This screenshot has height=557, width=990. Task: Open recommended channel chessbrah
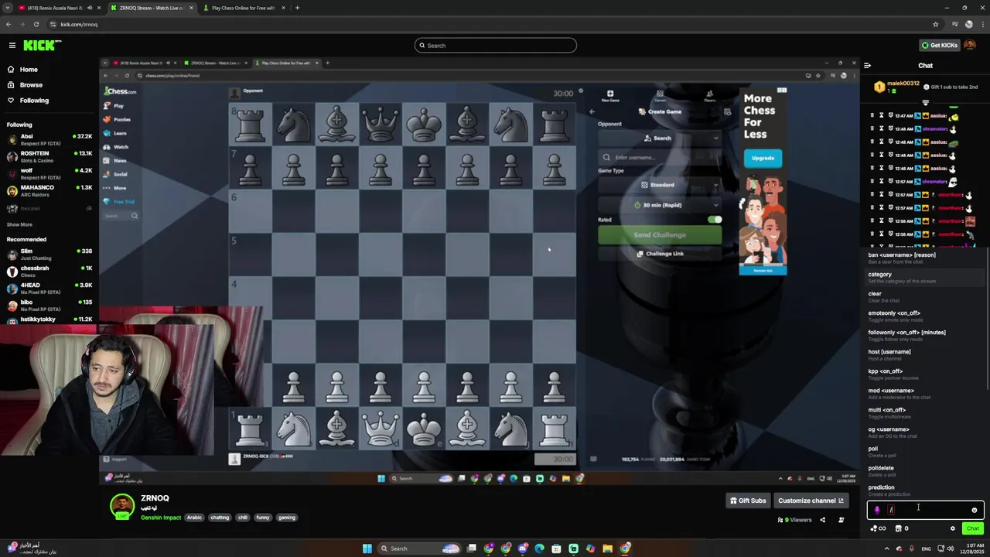click(49, 272)
